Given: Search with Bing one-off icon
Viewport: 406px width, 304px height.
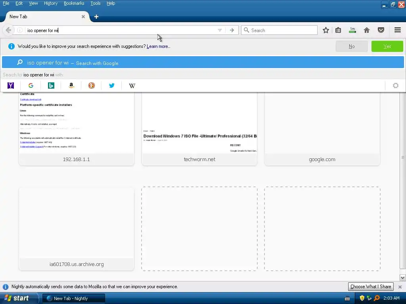Looking at the screenshot, I should [51, 85].
